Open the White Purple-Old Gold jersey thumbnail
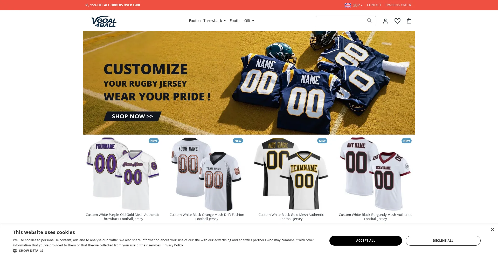Viewport: 498px width, 257px height. click(122, 174)
